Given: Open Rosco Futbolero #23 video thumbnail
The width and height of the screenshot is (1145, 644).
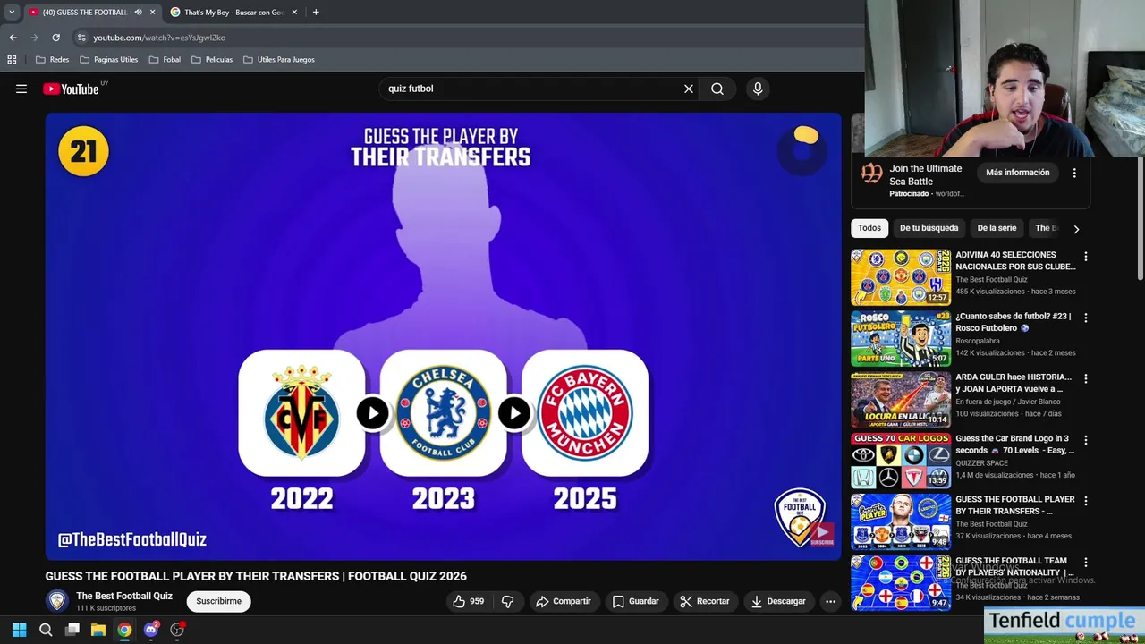Looking at the screenshot, I should tap(901, 338).
